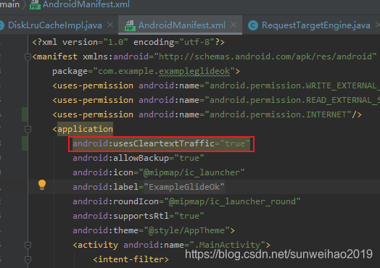
Task: Click the android:supportsRtl attribute
Action: click(138, 216)
